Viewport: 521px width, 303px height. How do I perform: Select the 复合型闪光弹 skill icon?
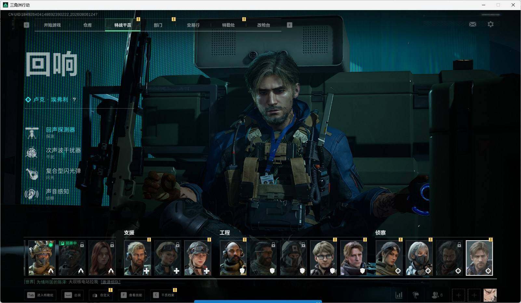click(x=32, y=174)
